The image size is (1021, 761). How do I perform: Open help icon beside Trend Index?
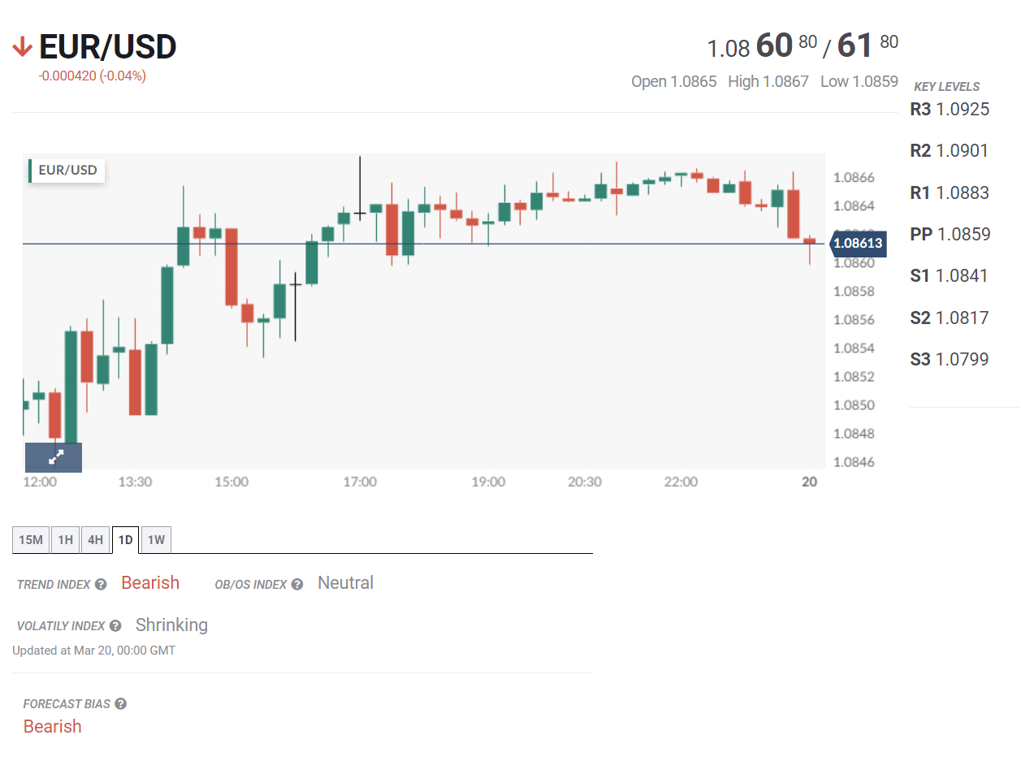coord(101,585)
